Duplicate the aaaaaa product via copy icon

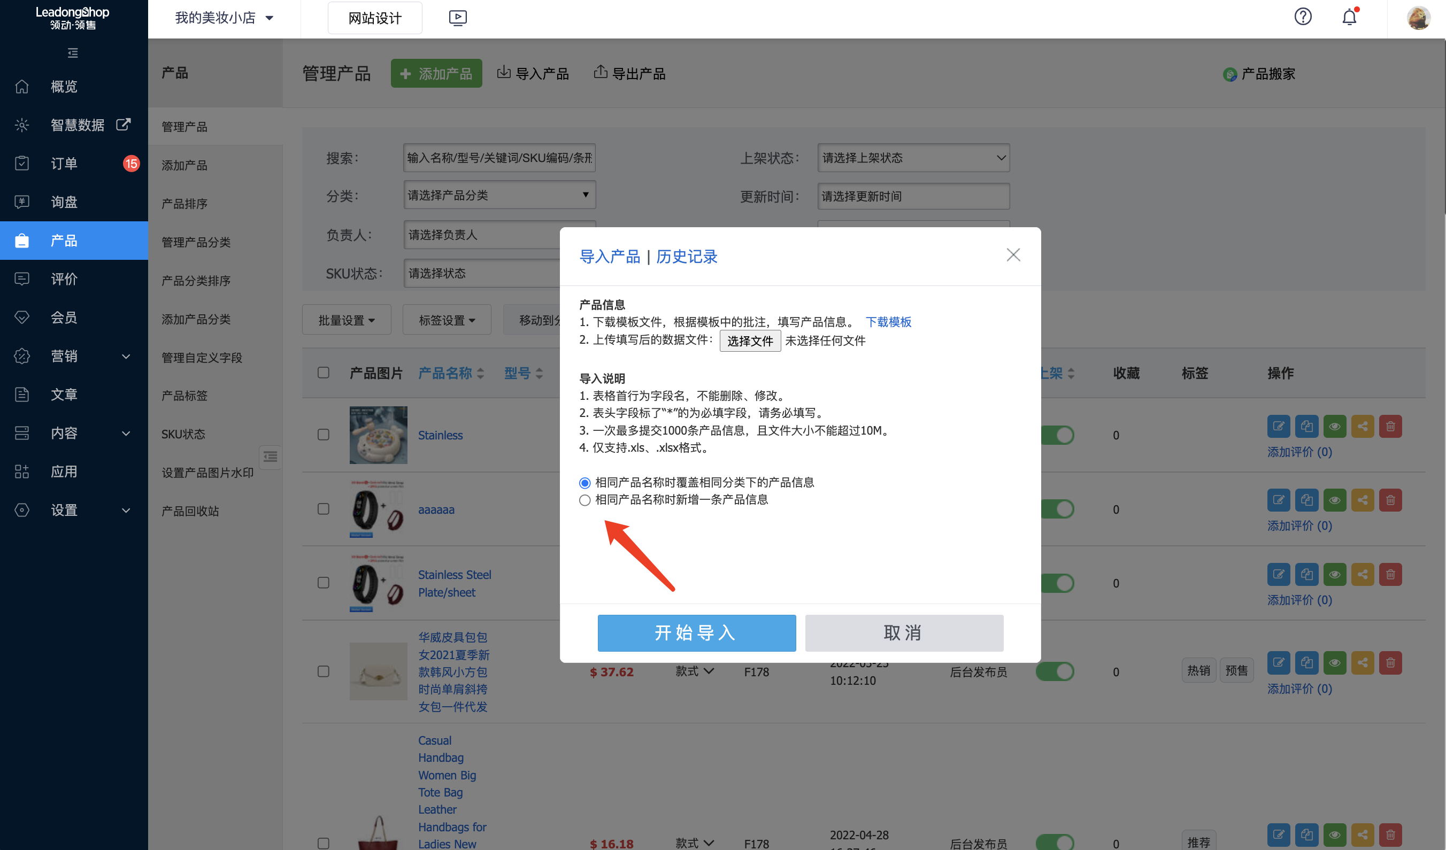tap(1306, 499)
